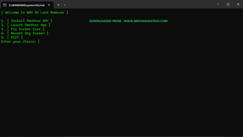Viewport: 243px width, 137px height.
Task: Open a new terminal tab
Action: [58, 5]
